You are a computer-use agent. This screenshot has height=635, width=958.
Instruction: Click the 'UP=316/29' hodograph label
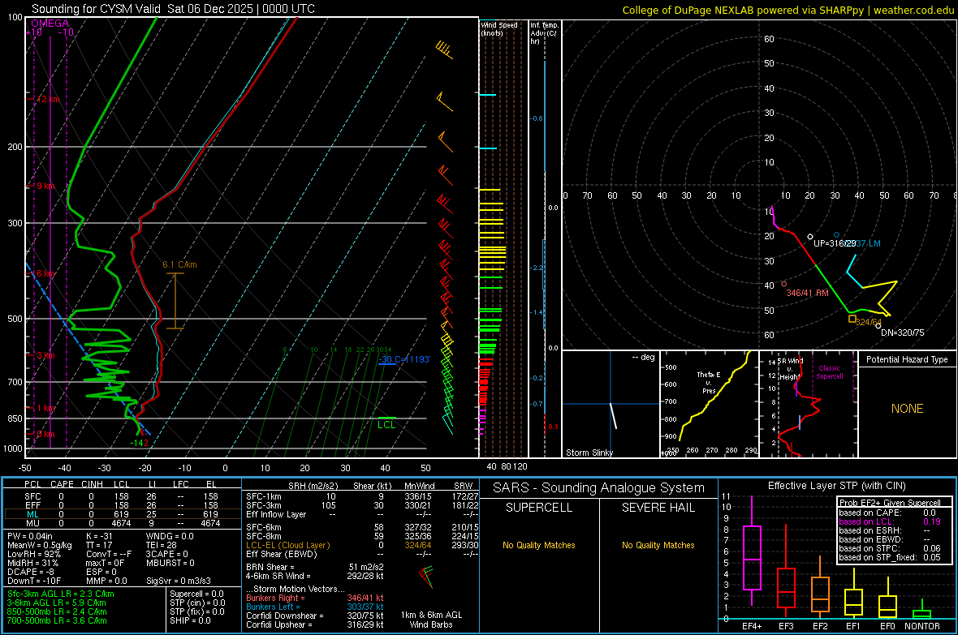(835, 243)
